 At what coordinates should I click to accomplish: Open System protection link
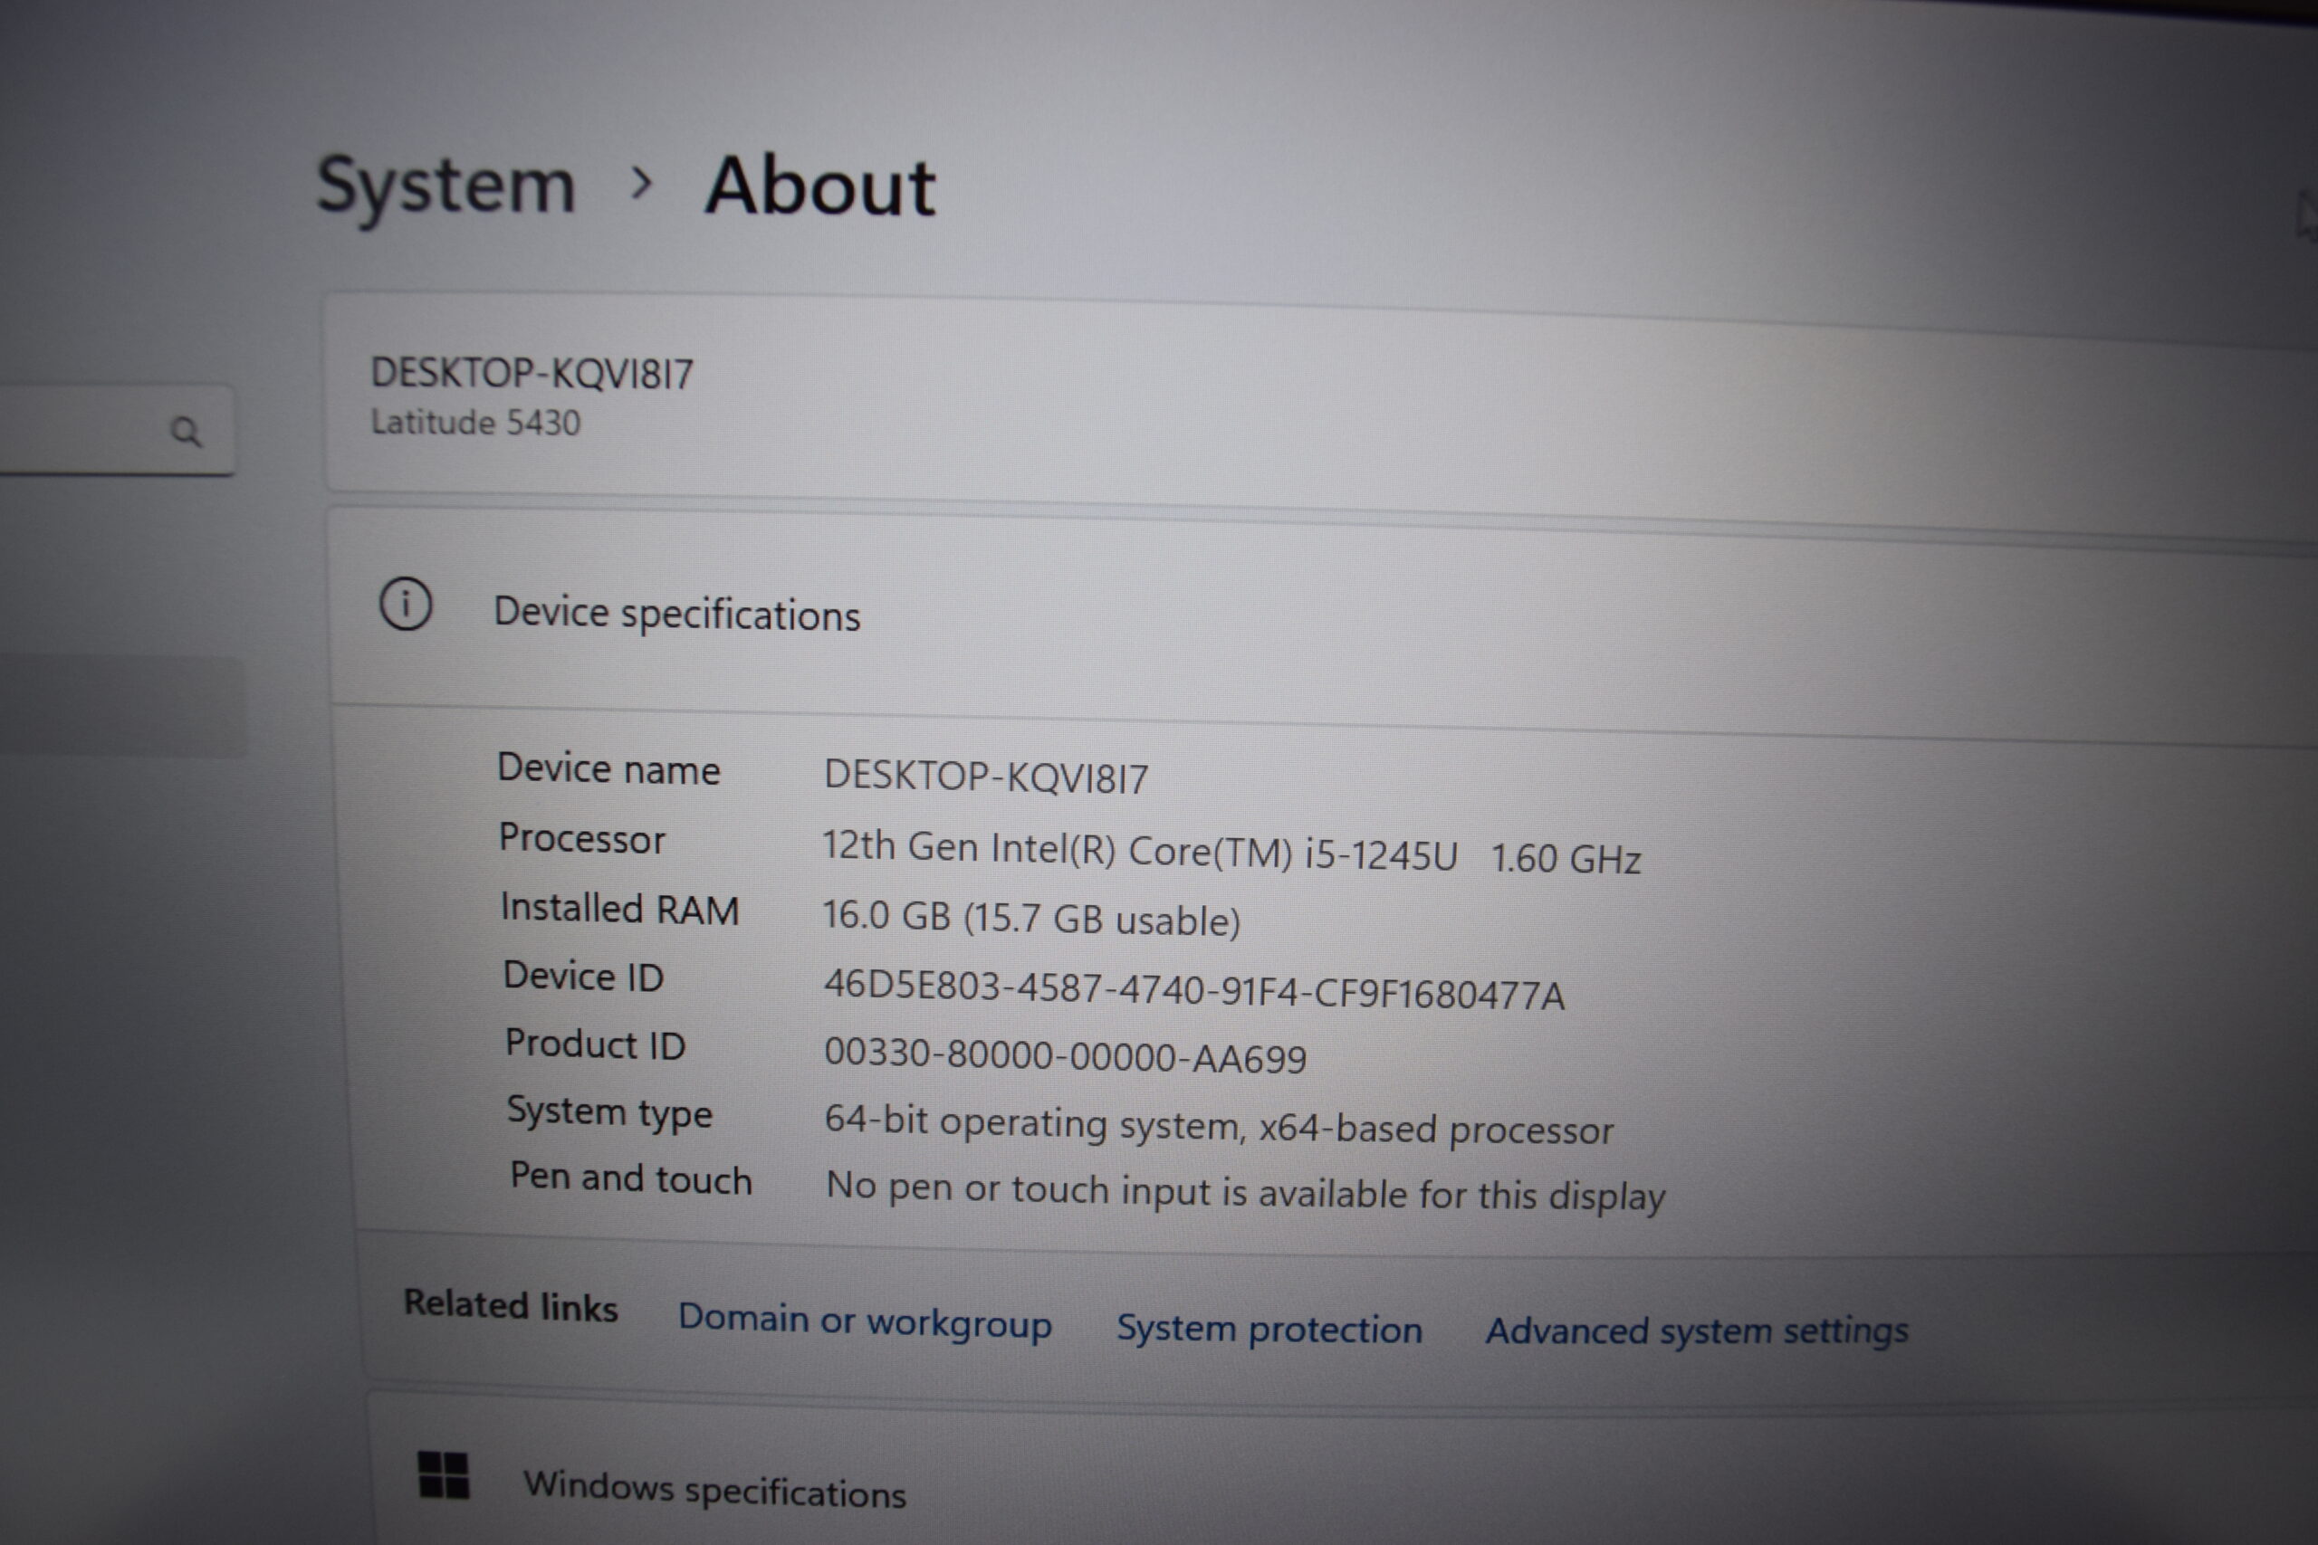pyautogui.click(x=1269, y=1328)
